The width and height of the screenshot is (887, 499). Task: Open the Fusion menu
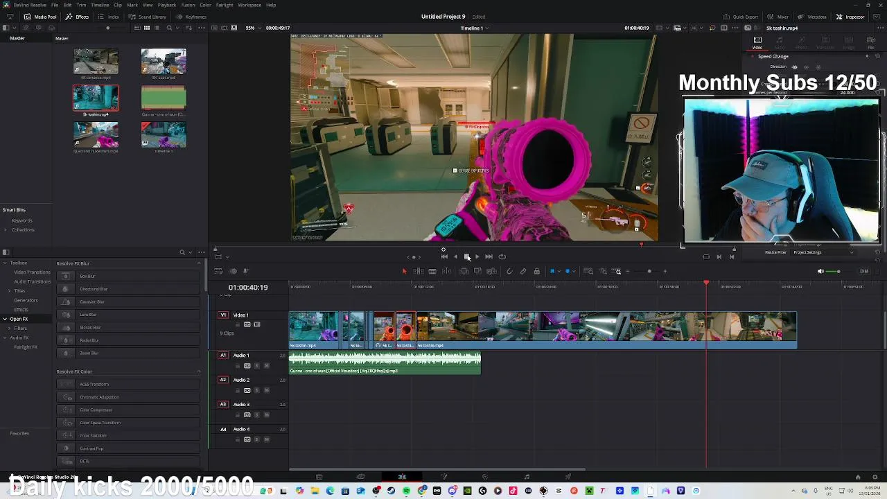click(x=188, y=5)
